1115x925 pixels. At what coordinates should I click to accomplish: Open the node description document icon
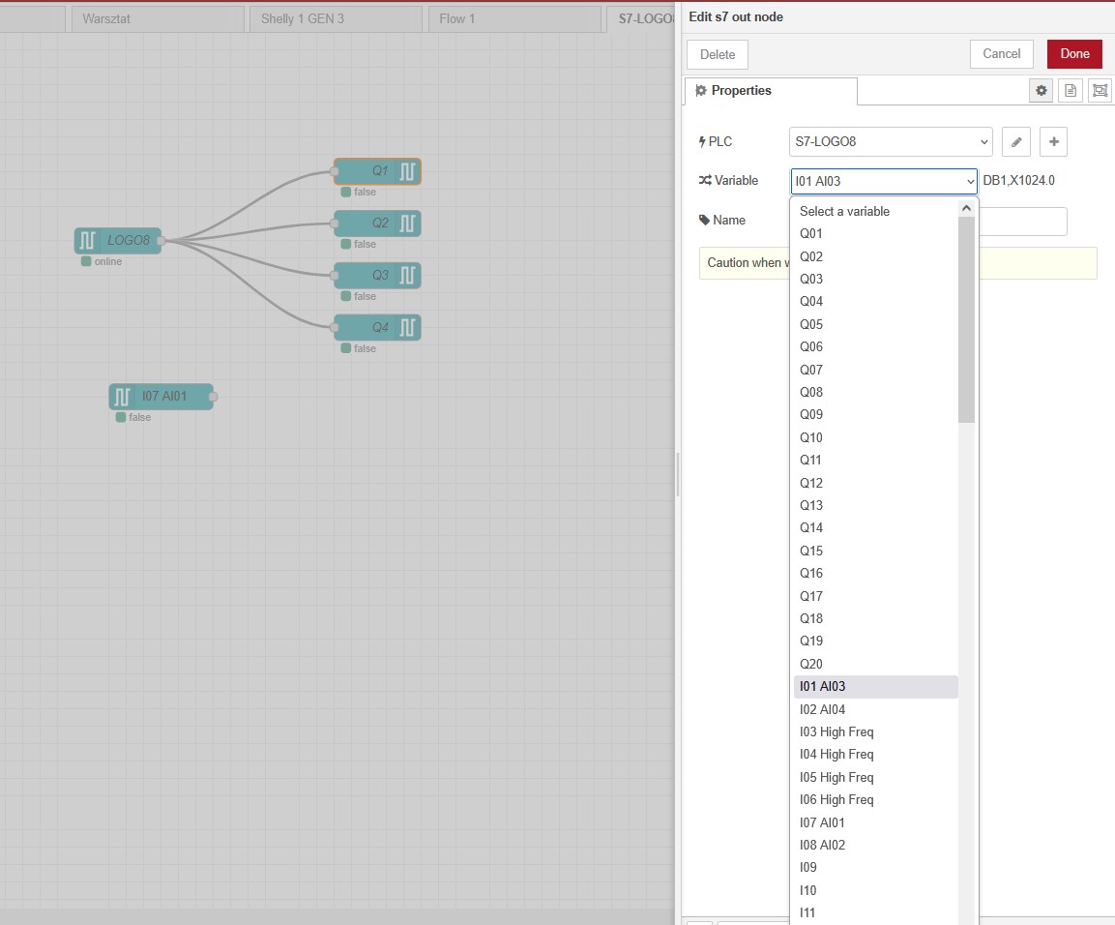click(1071, 91)
